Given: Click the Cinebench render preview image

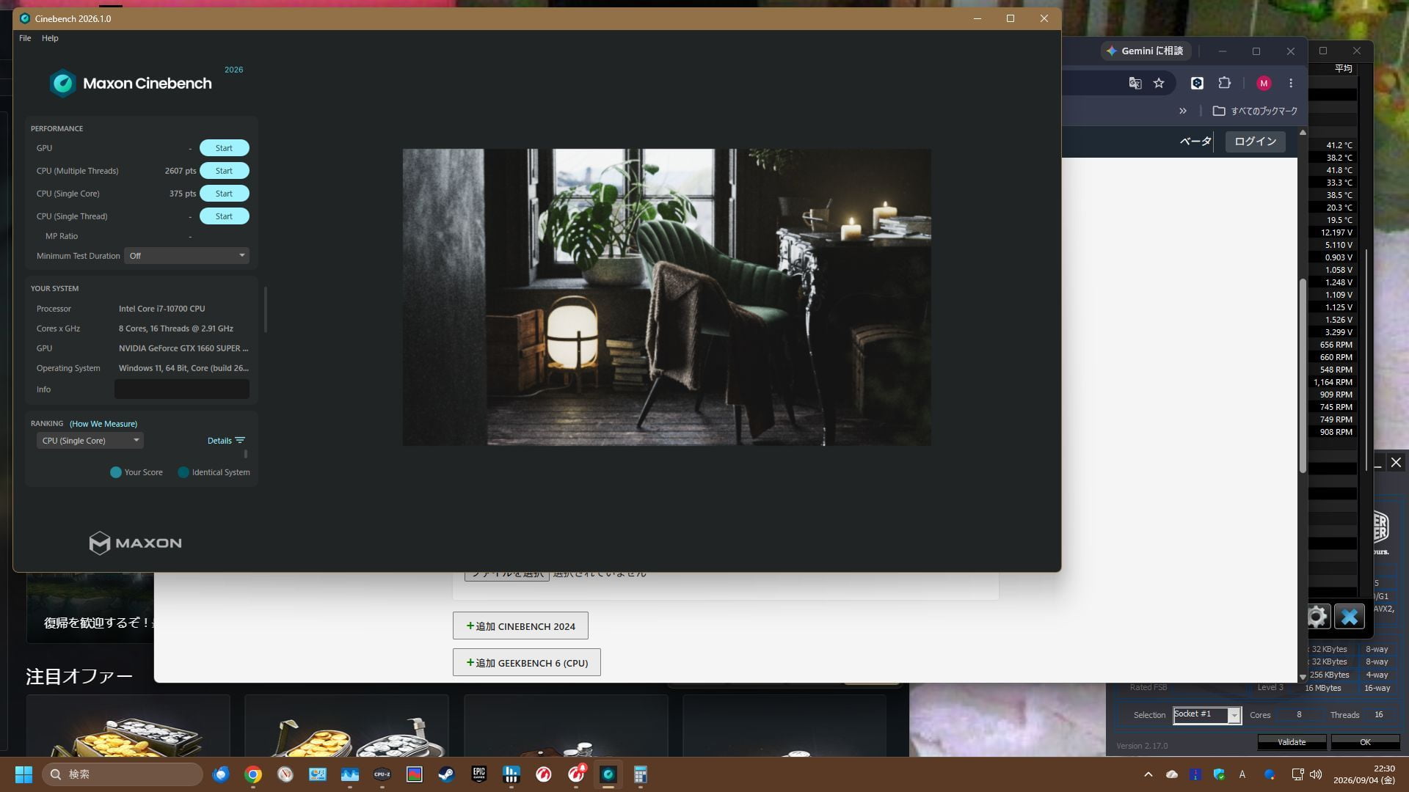Looking at the screenshot, I should (666, 297).
